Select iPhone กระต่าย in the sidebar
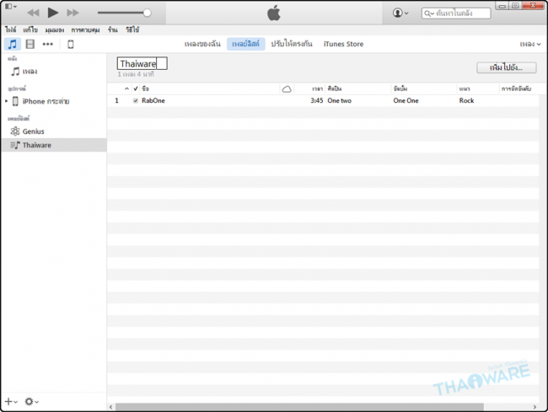 (x=46, y=101)
